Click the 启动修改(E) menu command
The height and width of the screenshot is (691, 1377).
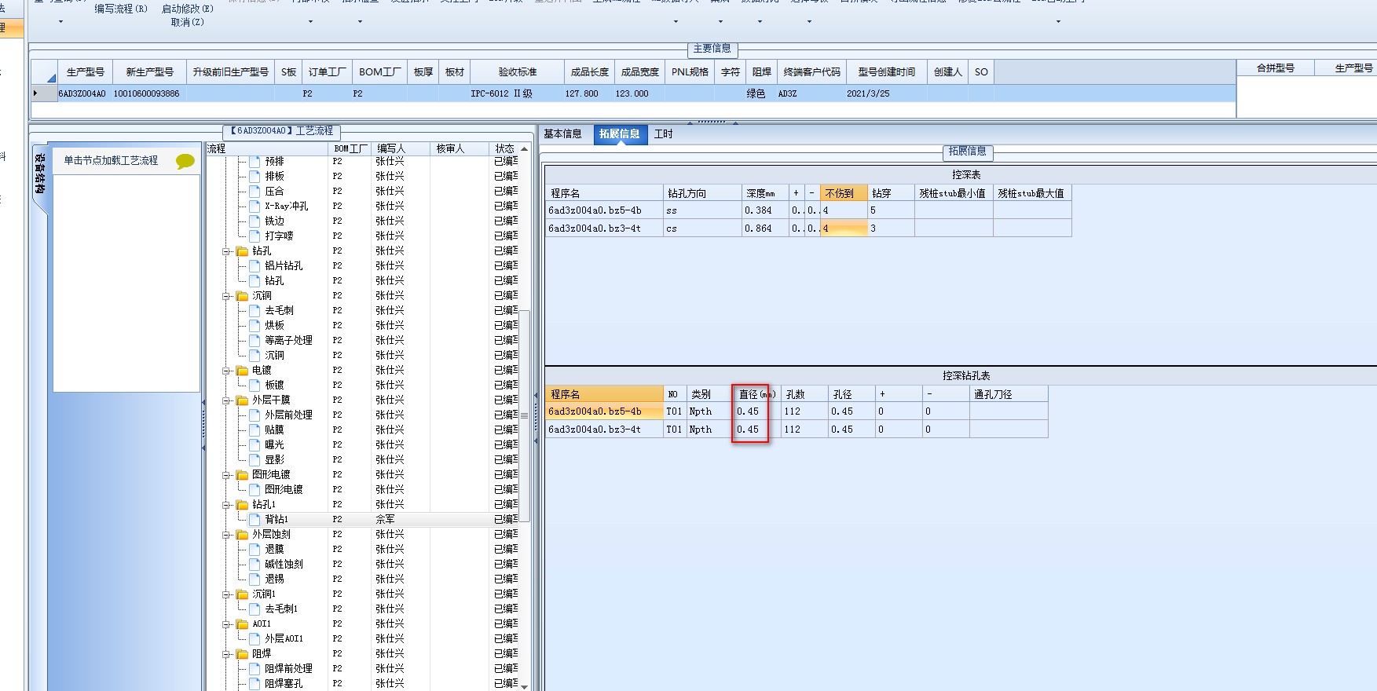tap(188, 9)
